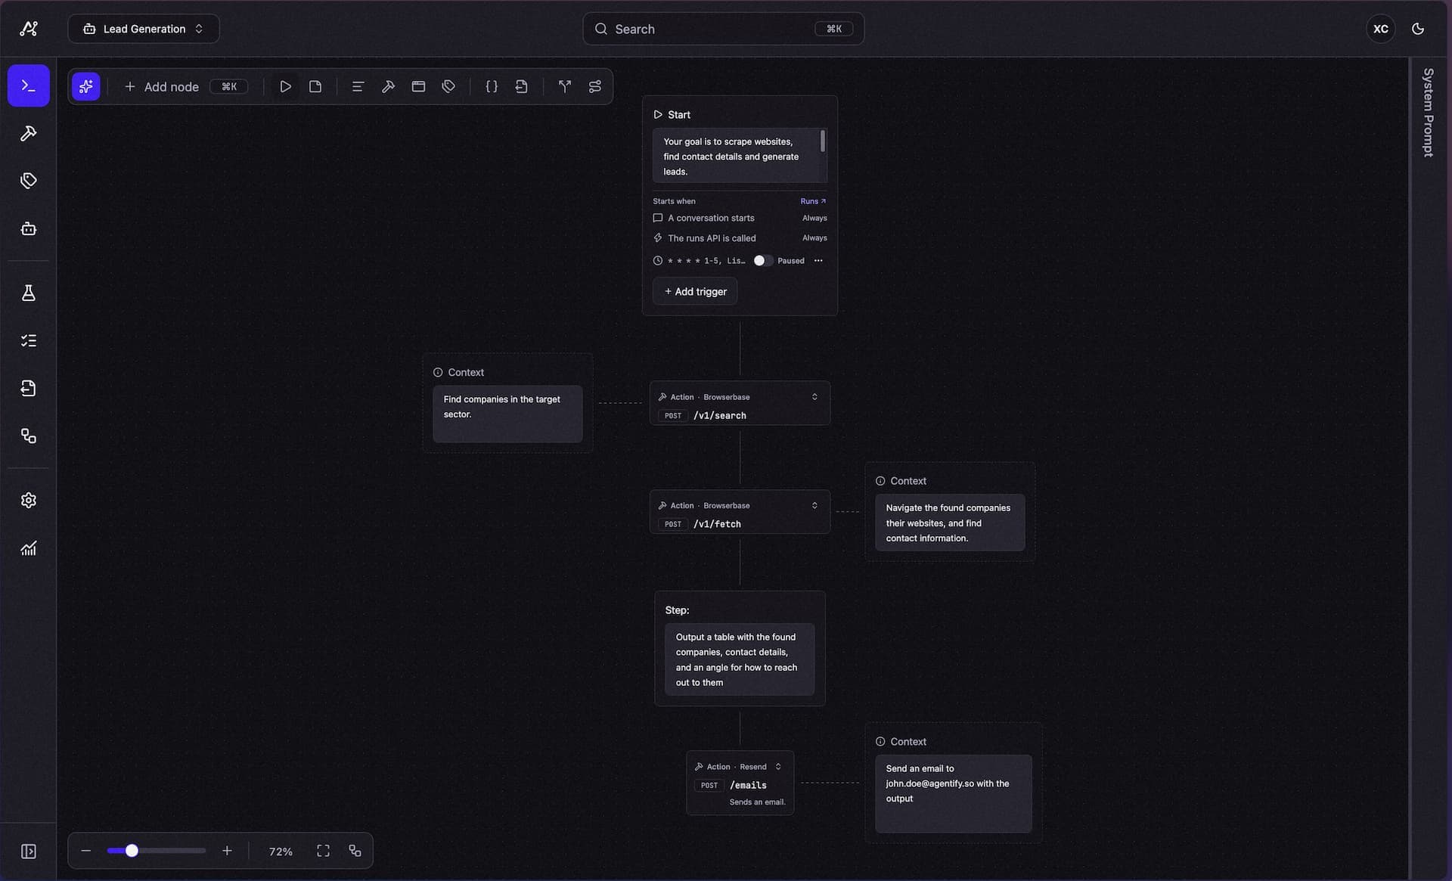Select the 'A conversation starts' trigger row
Viewport: 1452px width, 881px height.
click(x=740, y=218)
